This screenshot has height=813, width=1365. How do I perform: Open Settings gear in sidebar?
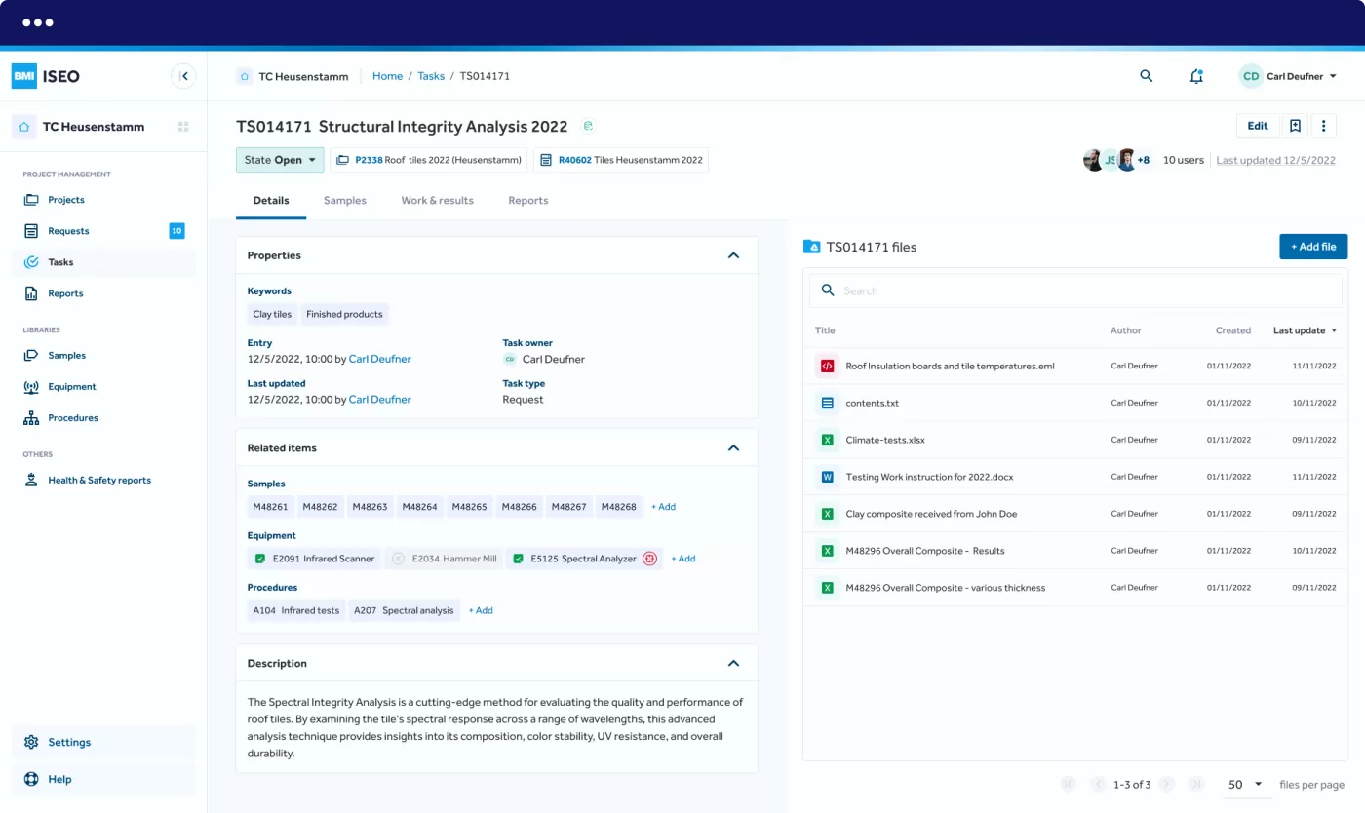(x=31, y=742)
